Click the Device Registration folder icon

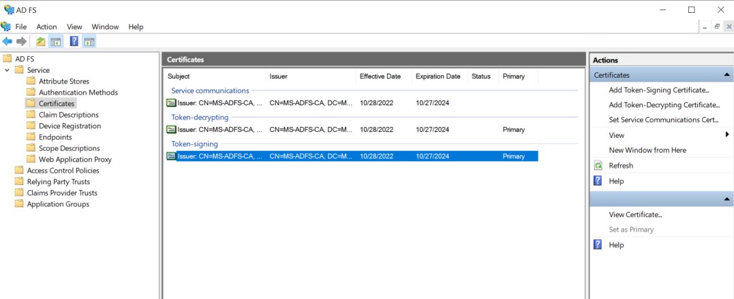[31, 126]
